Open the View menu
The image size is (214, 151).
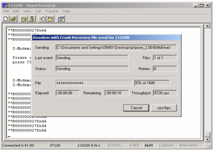(27, 11)
